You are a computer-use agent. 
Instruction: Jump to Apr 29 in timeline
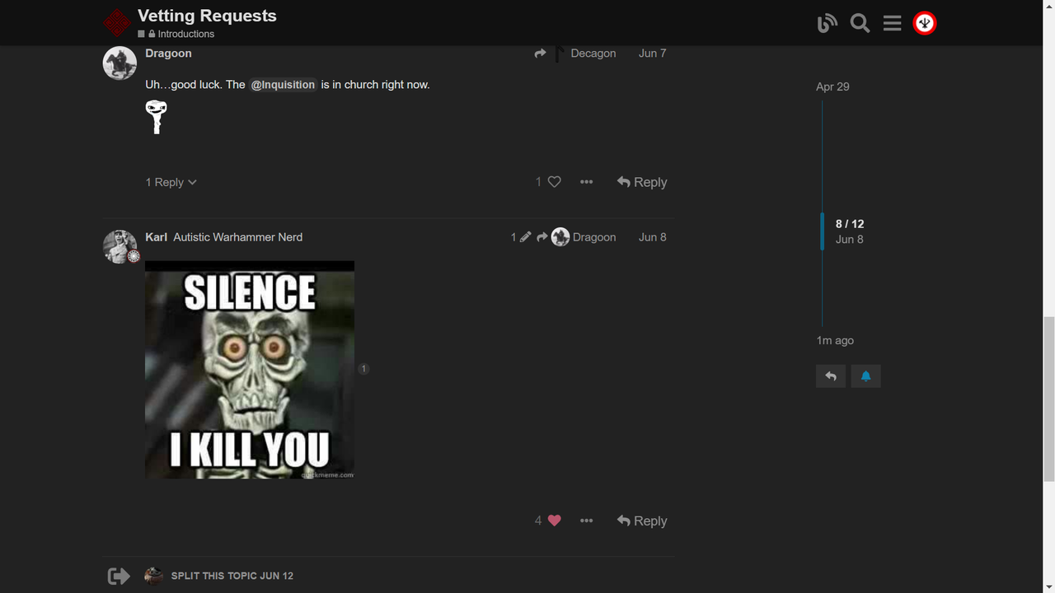tap(832, 86)
